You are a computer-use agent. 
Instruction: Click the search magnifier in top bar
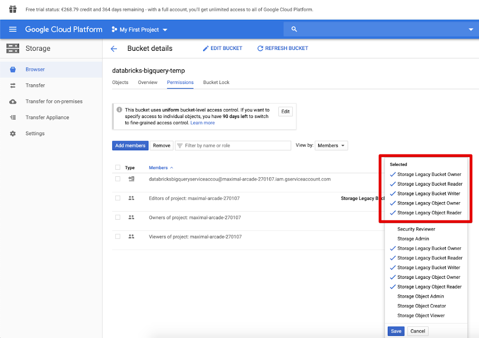tap(294, 29)
